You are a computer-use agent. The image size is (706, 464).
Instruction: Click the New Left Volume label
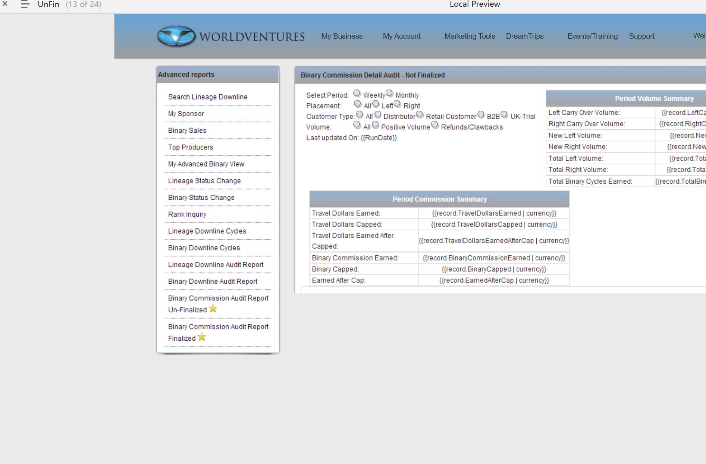[x=575, y=136]
